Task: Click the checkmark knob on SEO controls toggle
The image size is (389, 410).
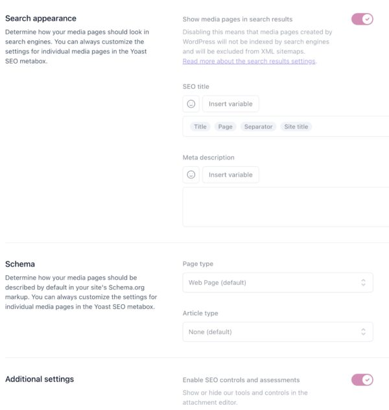Action: tap(368, 380)
